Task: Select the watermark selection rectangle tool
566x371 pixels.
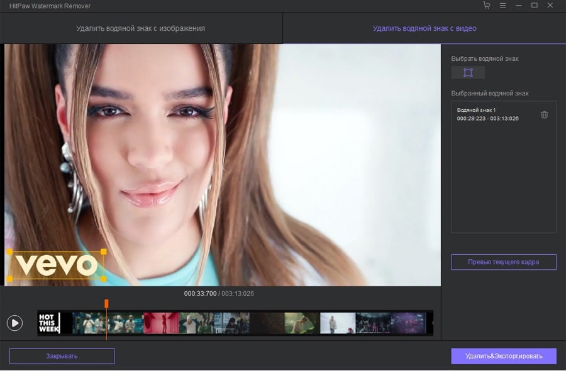Action: click(x=468, y=73)
